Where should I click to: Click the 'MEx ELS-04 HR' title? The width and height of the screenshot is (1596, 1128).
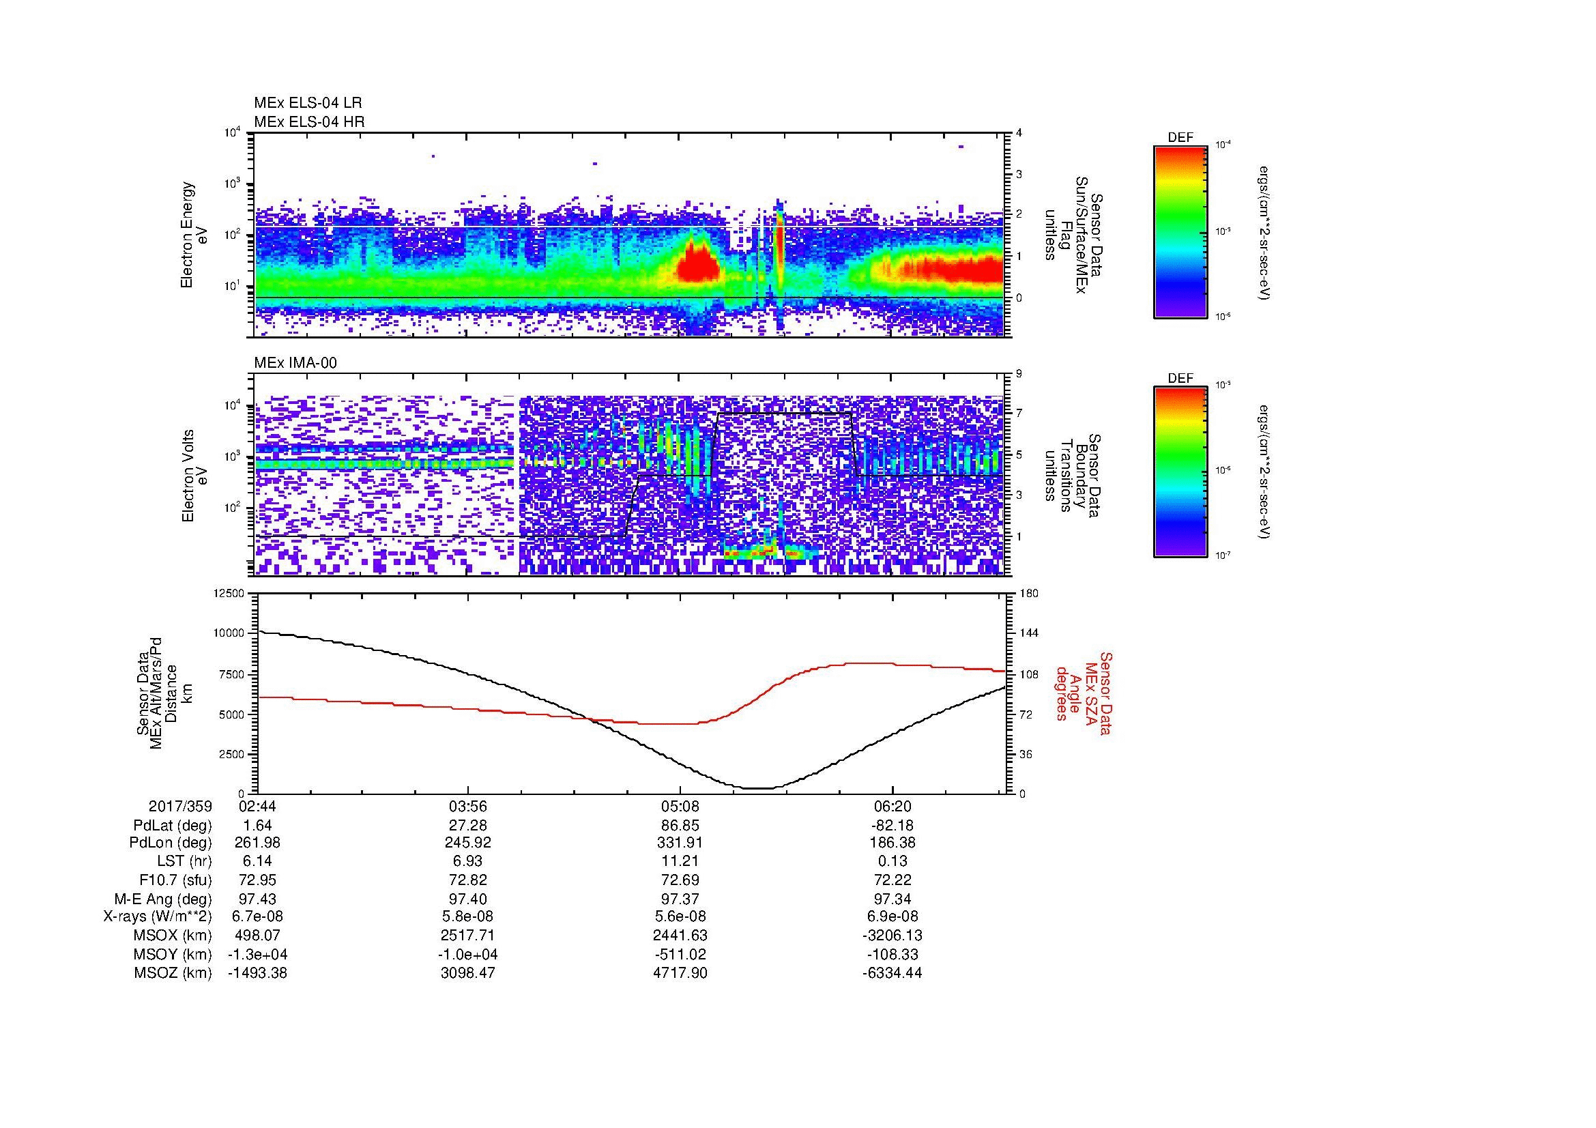tap(309, 121)
